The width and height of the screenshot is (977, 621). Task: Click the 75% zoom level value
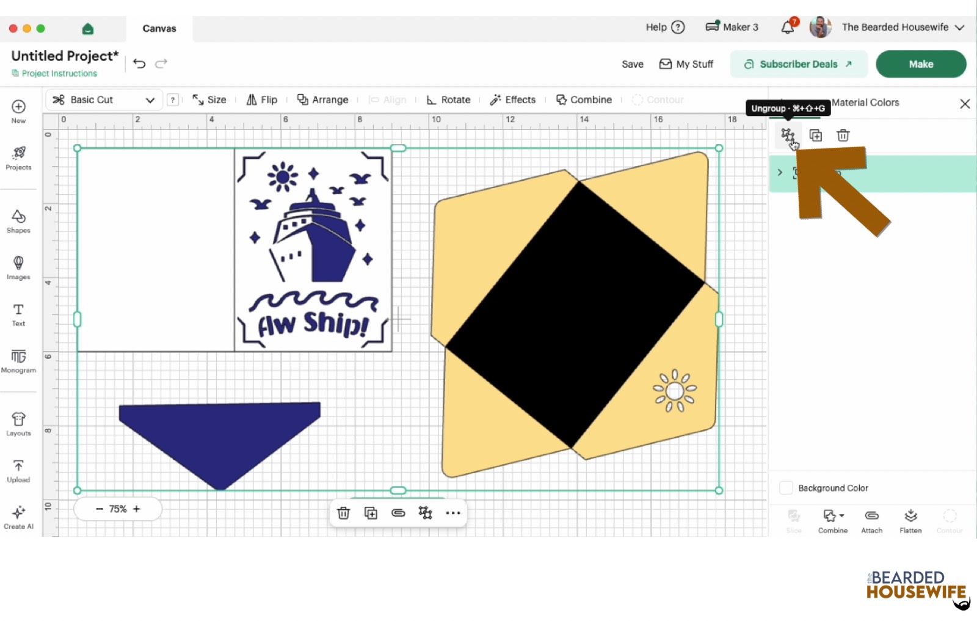[x=118, y=509]
